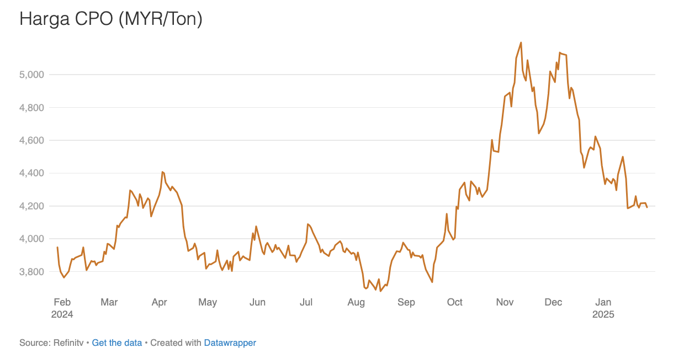This screenshot has height=358, width=689.
Task: Select the Apr x-axis label
Action: 159,302
